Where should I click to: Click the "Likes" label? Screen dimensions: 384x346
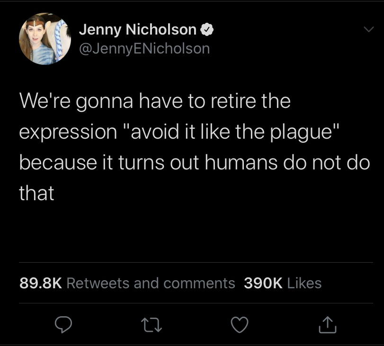(x=304, y=283)
